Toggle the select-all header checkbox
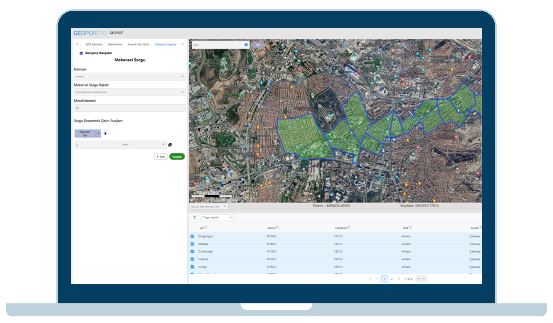The width and height of the screenshot is (553, 323). [194, 228]
